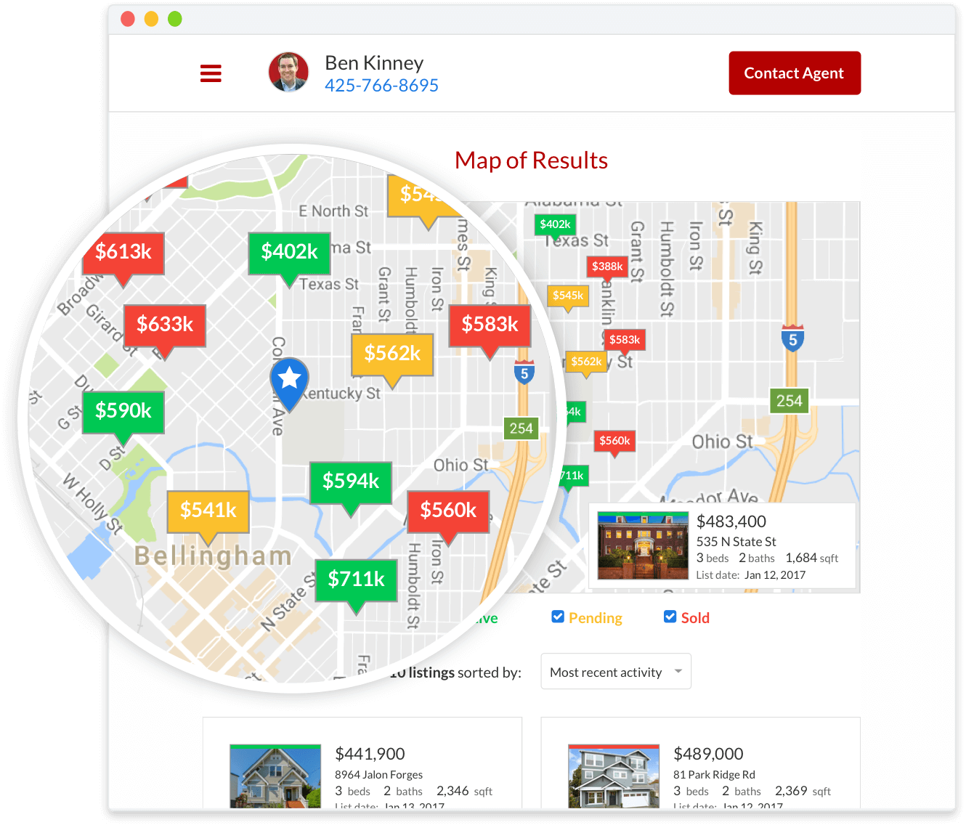Select the $613k red map marker

pyautogui.click(x=123, y=253)
